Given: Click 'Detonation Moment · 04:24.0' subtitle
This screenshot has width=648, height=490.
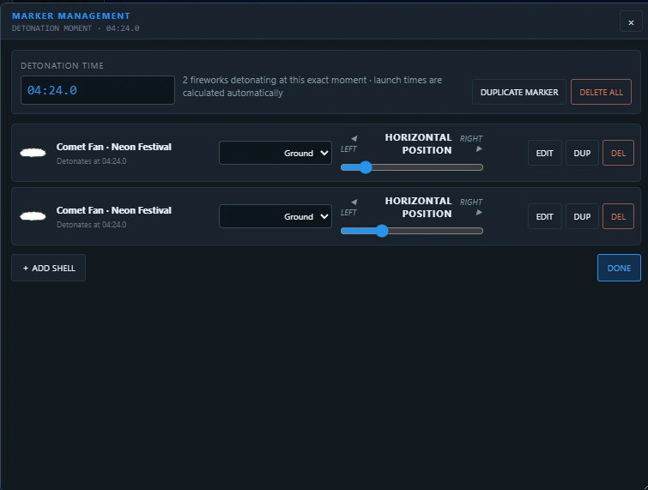Looking at the screenshot, I should 76,28.
